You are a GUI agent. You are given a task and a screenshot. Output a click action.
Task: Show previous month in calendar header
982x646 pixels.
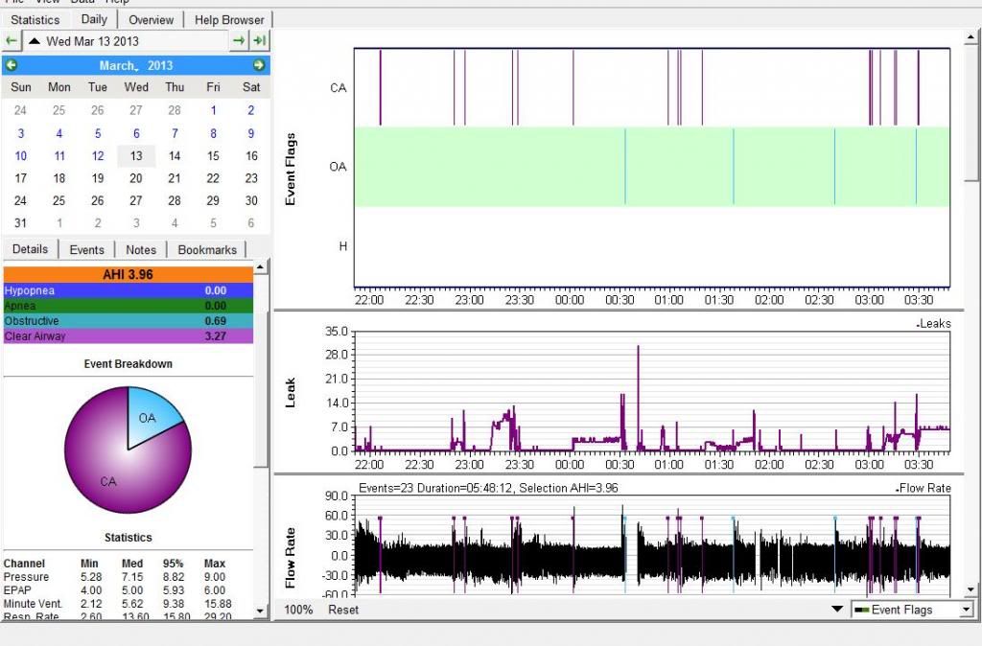click(x=12, y=65)
